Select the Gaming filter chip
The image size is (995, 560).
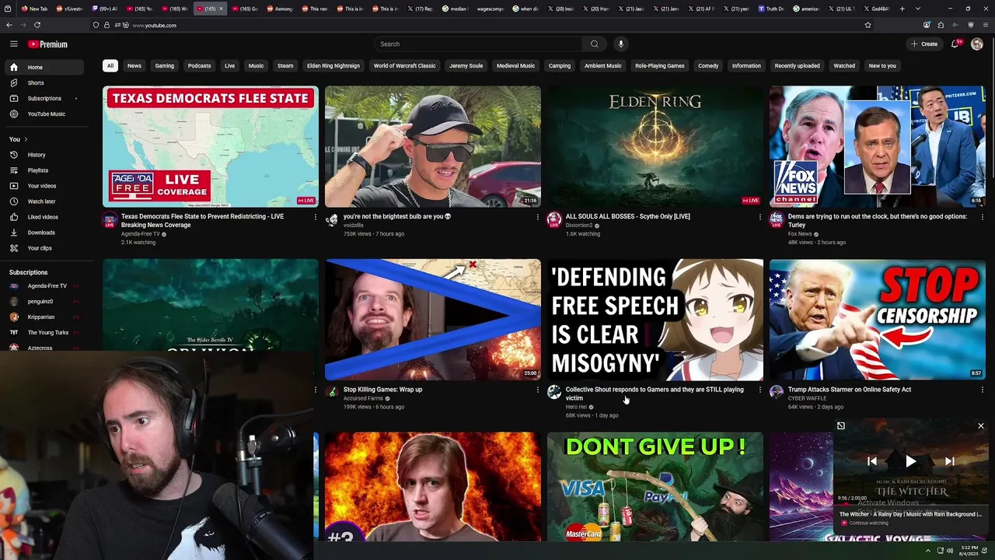(165, 66)
